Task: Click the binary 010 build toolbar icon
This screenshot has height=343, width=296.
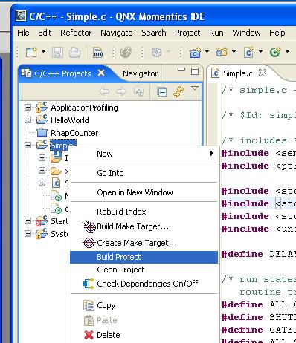Action: pos(97,52)
